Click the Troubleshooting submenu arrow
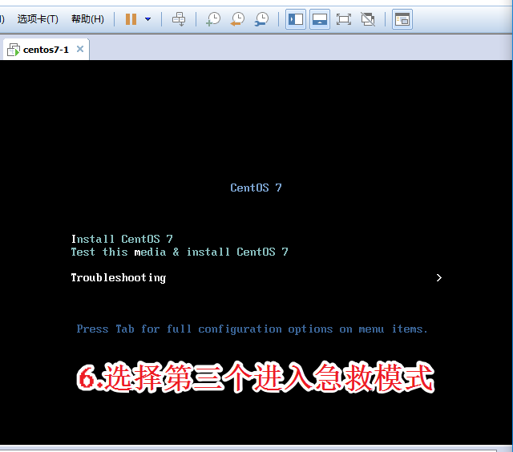Screen dimensions: 513x452 pyautogui.click(x=439, y=277)
